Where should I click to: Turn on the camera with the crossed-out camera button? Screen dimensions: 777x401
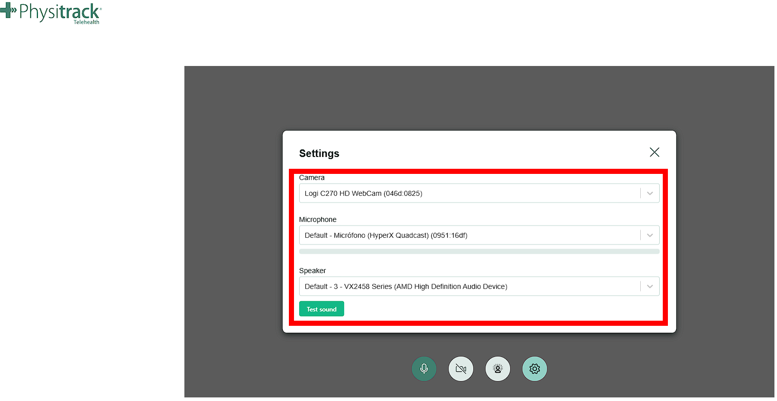coord(461,369)
